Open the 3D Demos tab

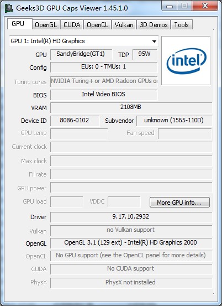point(154,25)
